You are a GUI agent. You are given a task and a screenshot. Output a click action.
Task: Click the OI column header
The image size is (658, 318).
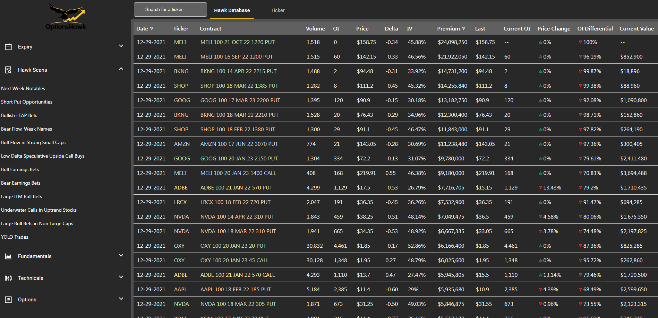point(336,29)
